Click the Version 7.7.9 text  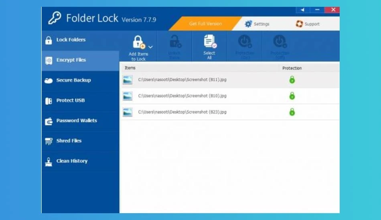[139, 20]
